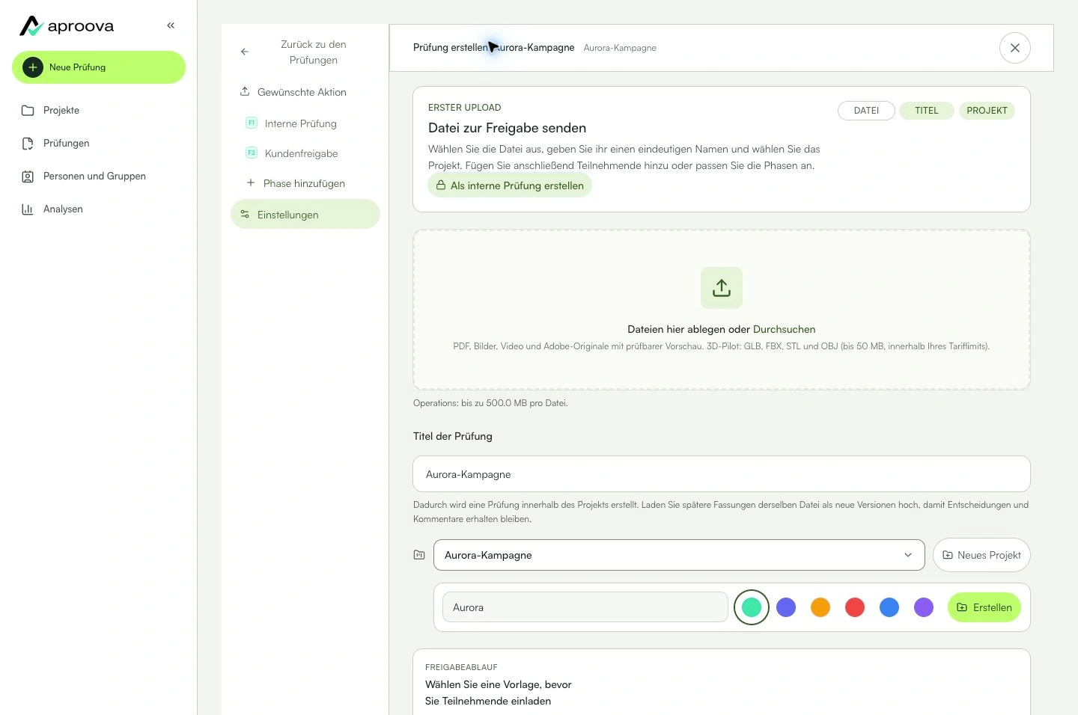Start a new review with Neue Prüfung
The width and height of the screenshot is (1078, 715).
tap(99, 67)
